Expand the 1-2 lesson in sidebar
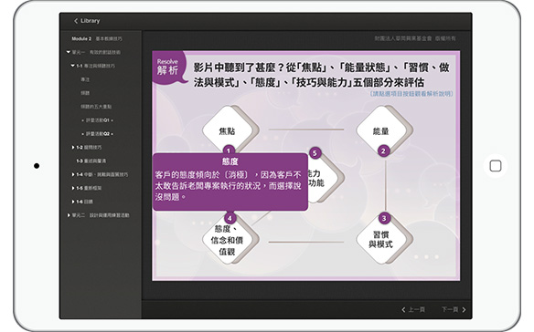 tap(73, 148)
